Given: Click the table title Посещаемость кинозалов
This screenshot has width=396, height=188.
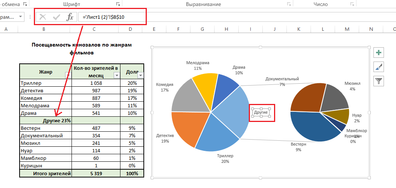Looking at the screenshot, I should [x=82, y=49].
